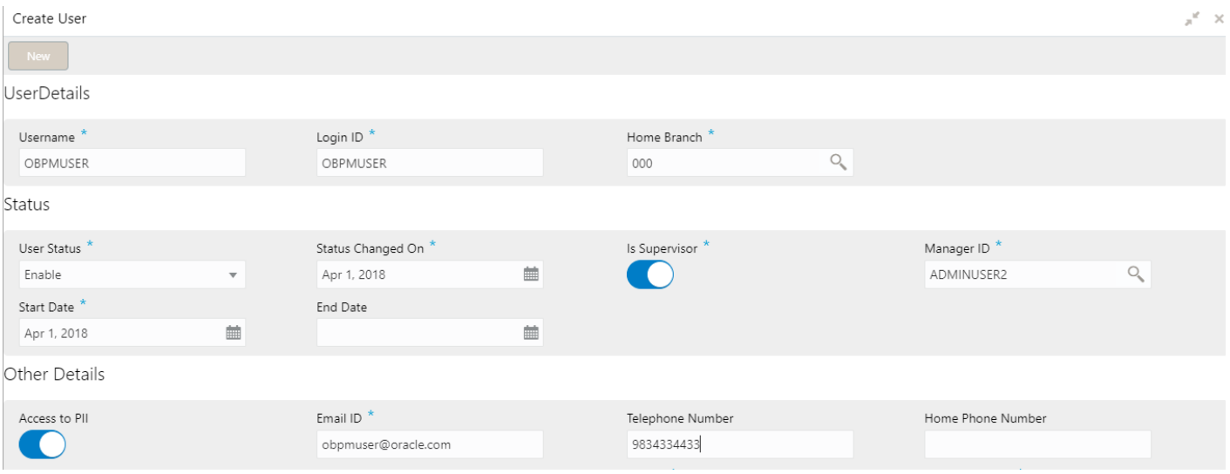Open Manager ID search lookup icon

coord(1135,274)
